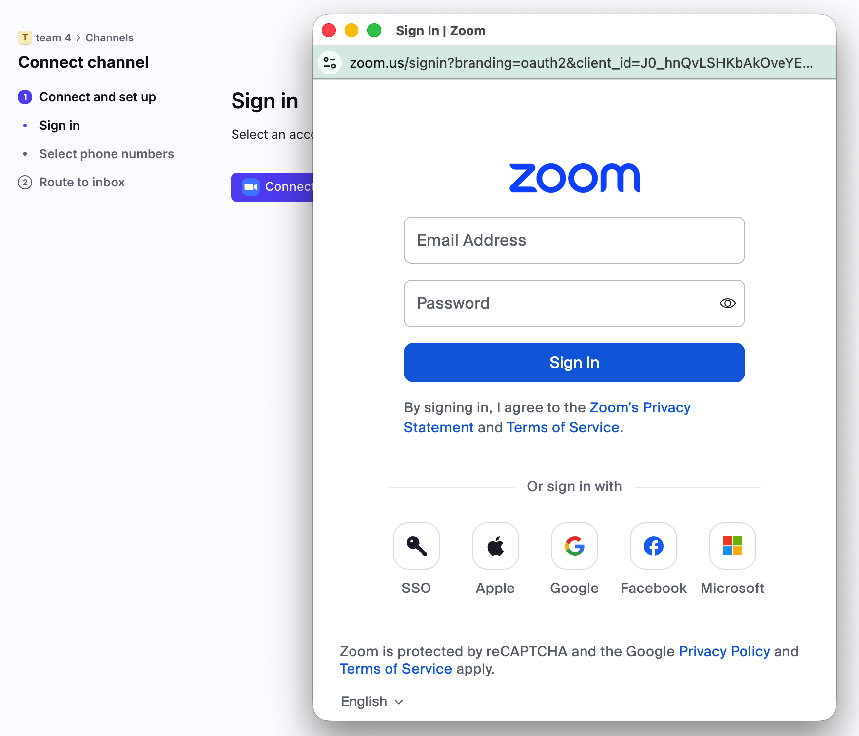Click the Email Address field

pos(574,240)
